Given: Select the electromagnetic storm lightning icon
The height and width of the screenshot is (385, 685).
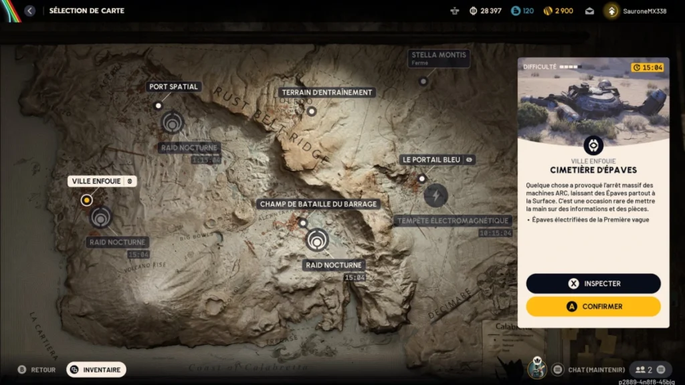Looking at the screenshot, I should point(435,196).
